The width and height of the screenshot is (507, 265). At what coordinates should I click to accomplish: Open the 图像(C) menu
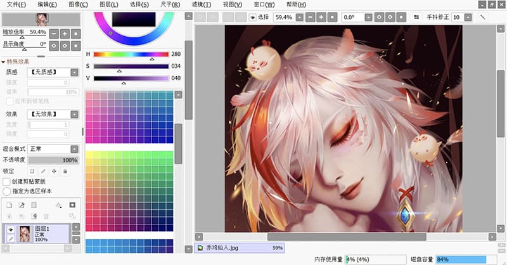[78, 4]
